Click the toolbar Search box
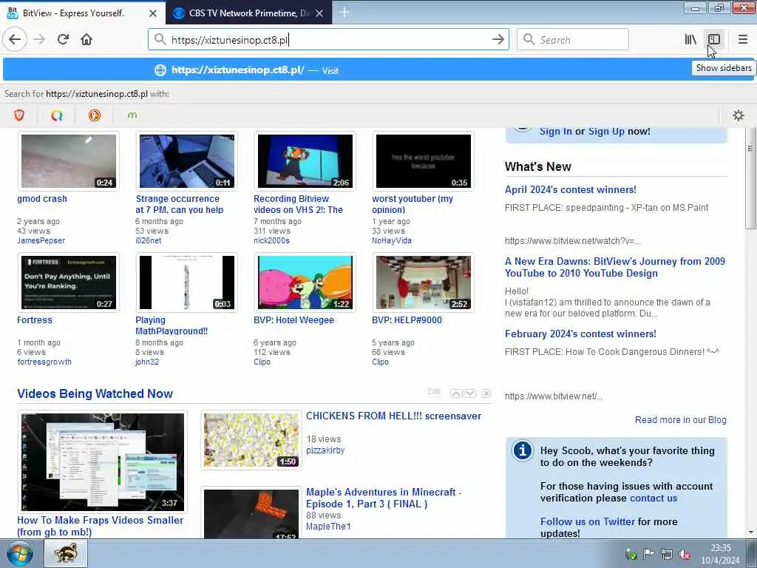 573,40
